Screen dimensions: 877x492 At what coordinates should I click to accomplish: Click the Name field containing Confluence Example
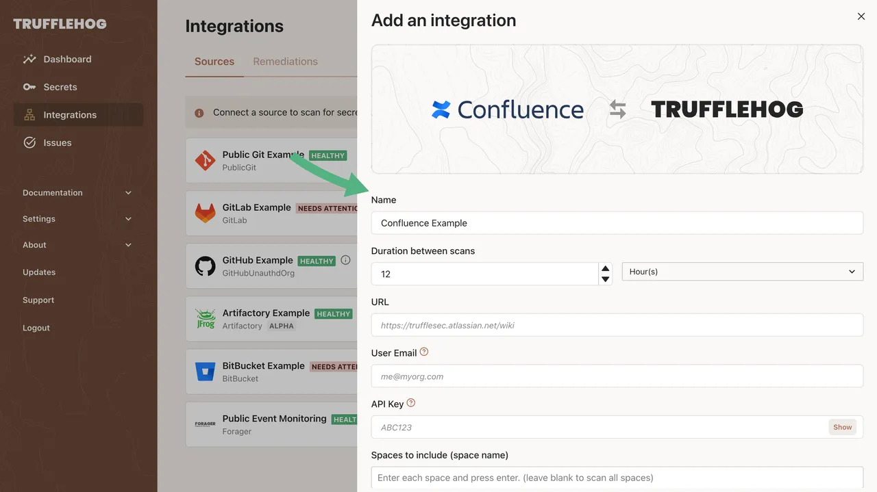(x=617, y=222)
